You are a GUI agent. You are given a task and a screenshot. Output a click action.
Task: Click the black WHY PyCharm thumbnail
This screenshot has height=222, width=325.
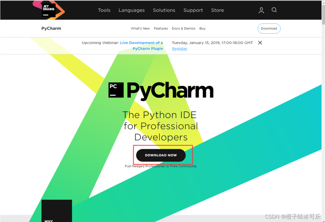tap(57, 211)
